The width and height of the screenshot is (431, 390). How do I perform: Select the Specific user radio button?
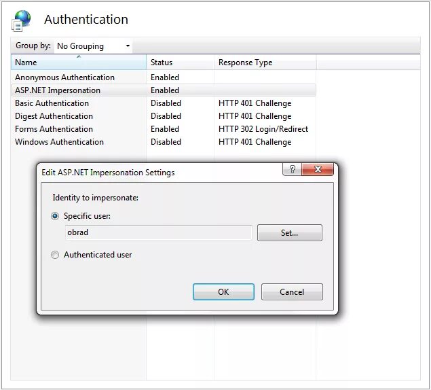point(55,216)
